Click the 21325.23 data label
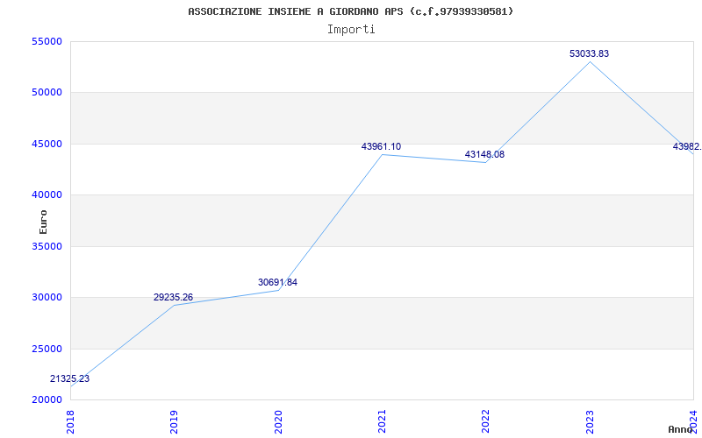 (70, 378)
